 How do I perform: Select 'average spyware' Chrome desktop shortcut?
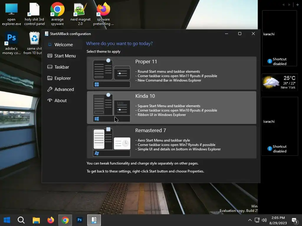click(x=58, y=14)
